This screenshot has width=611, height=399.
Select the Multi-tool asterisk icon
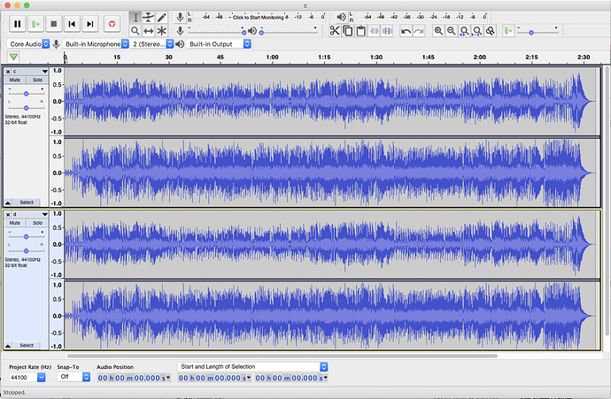[x=162, y=31]
